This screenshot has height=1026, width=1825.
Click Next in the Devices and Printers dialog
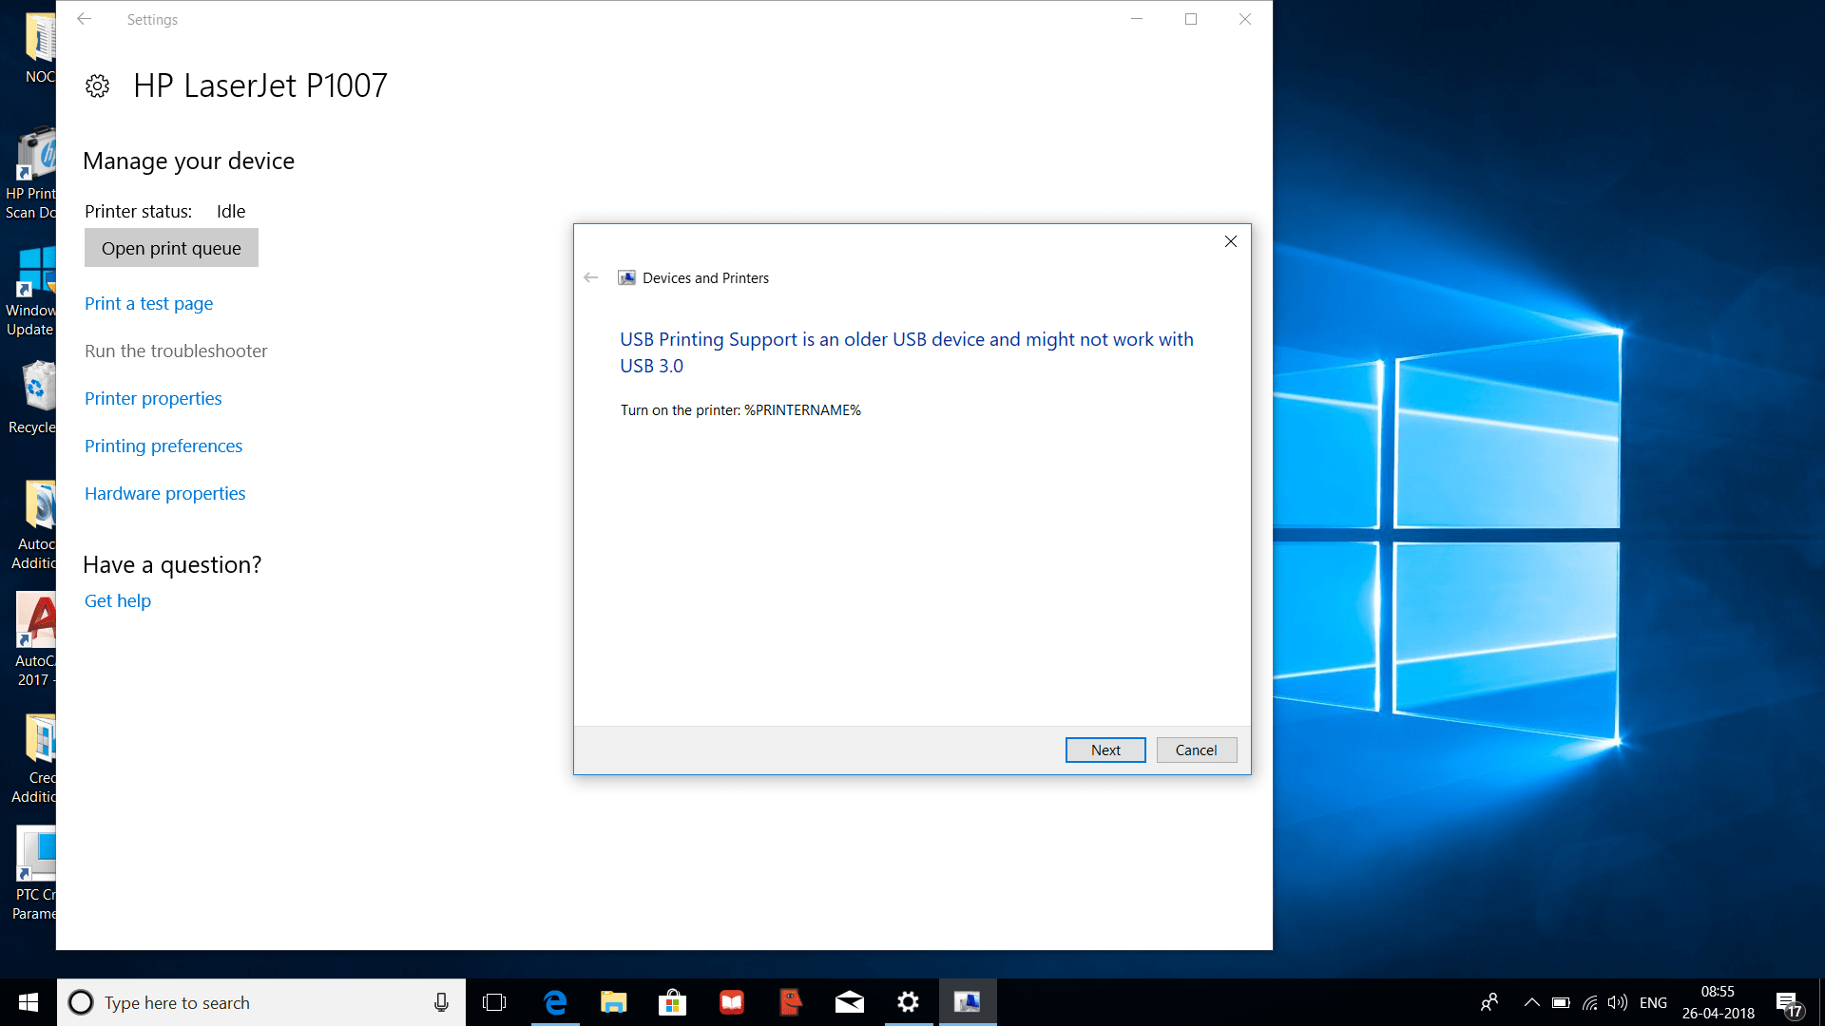coord(1105,750)
